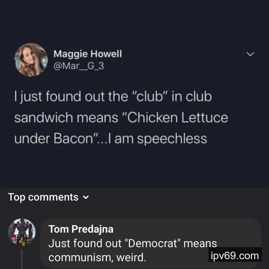Viewport: 269px width, 269px height.
Task: Click the small arrow beside Top comments
Action: coord(85,198)
